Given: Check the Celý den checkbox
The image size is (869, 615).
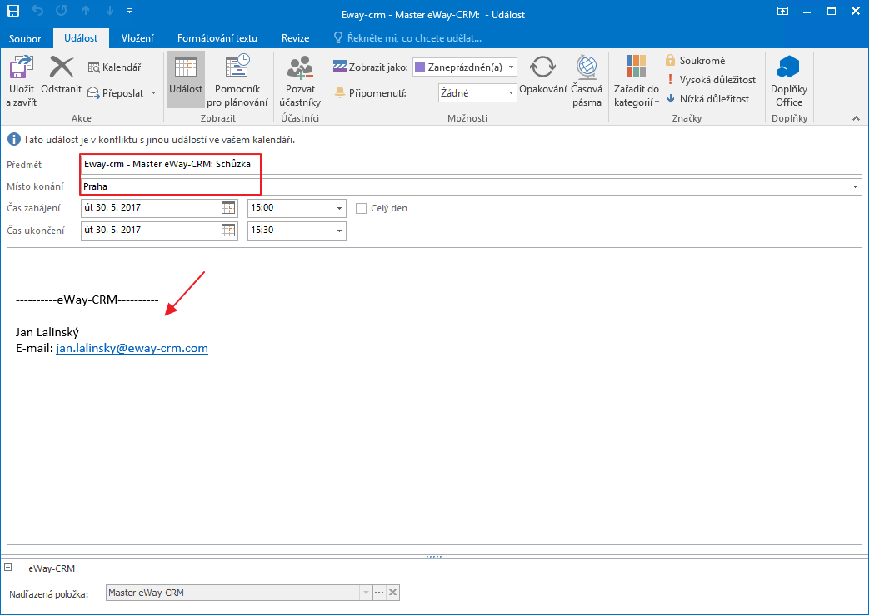Looking at the screenshot, I should tap(361, 208).
